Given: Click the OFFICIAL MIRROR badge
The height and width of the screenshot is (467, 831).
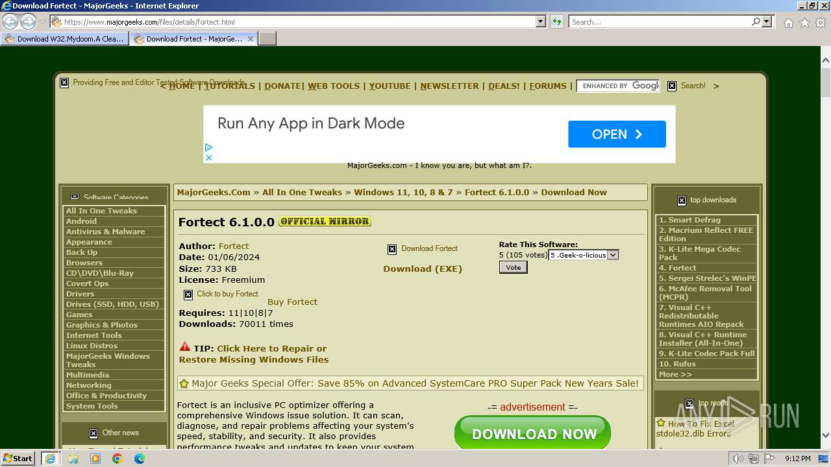Looking at the screenshot, I should tap(325, 221).
